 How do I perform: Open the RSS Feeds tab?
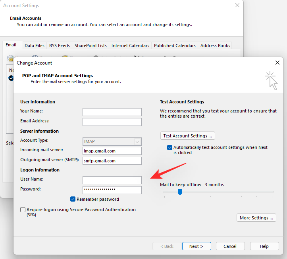(x=59, y=46)
